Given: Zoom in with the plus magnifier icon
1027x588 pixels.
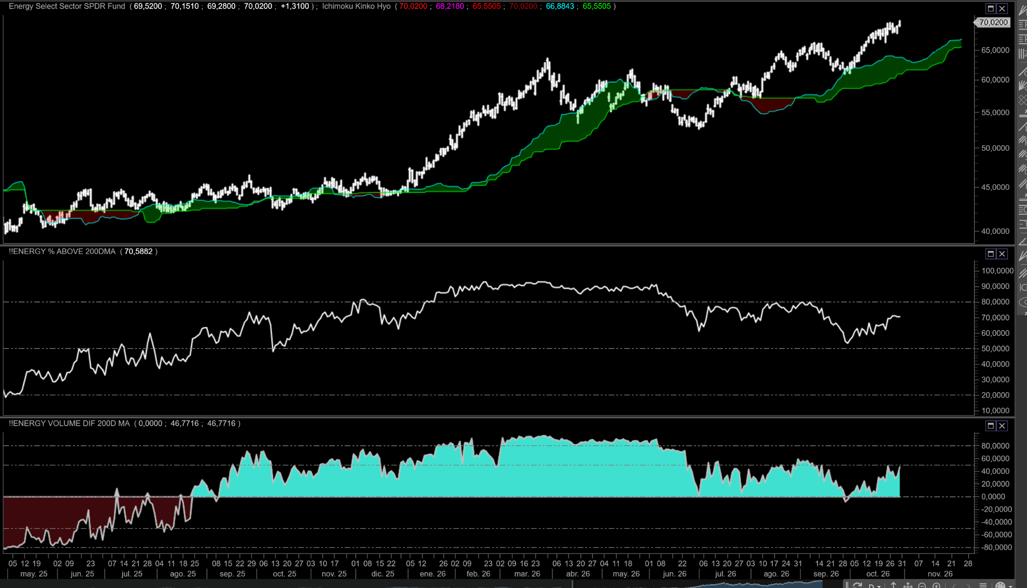Looking at the screenshot, I should (x=936, y=586).
